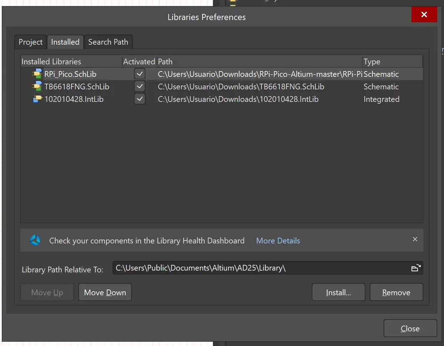444x346 pixels.
Task: Click the Downloads\102010428.IntLib path cell
Action: (x=238, y=99)
